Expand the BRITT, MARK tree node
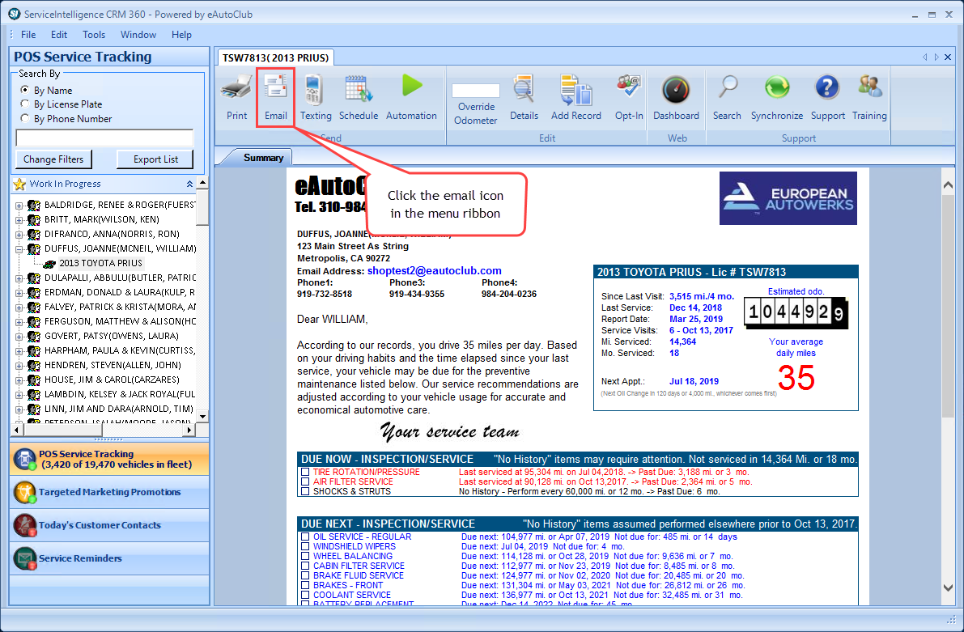This screenshot has height=632, width=964. (19, 220)
